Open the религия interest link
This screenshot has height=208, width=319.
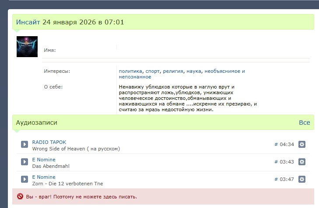click(173, 71)
